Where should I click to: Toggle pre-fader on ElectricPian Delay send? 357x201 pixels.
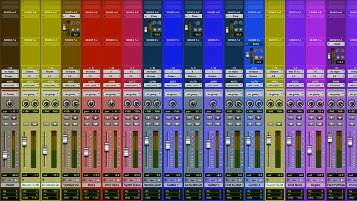[342, 58]
